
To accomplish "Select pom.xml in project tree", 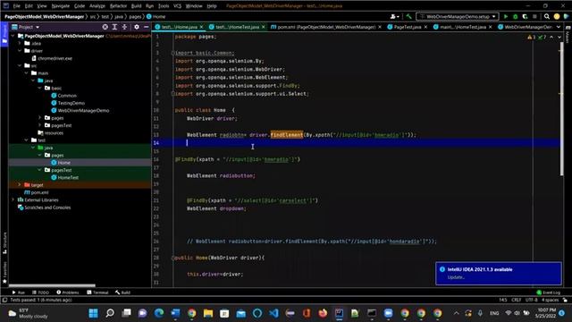I will click(x=39, y=192).
